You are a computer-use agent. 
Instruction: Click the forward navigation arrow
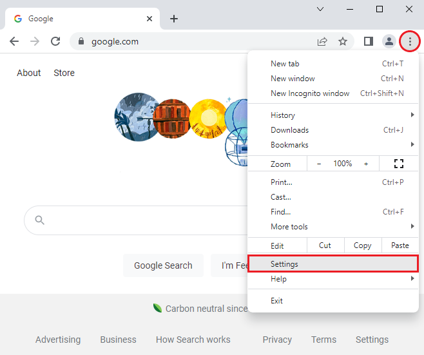[x=35, y=41]
